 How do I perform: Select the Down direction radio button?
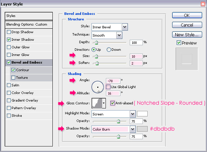click(109, 49)
